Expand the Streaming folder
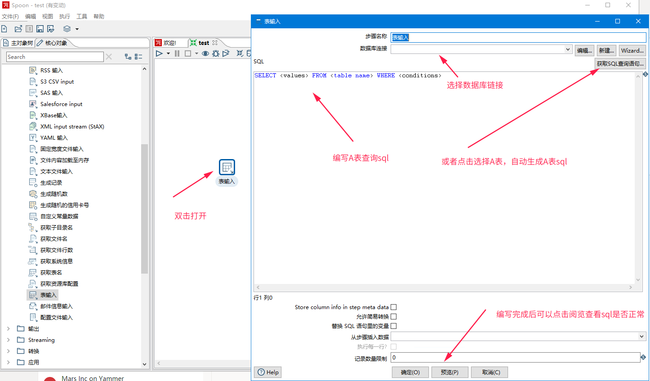The image size is (650, 381). click(x=8, y=340)
